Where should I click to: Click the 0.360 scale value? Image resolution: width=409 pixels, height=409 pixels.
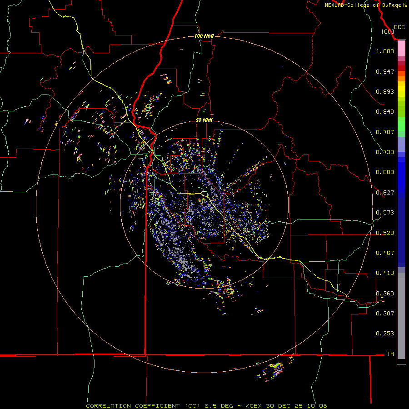click(x=385, y=294)
